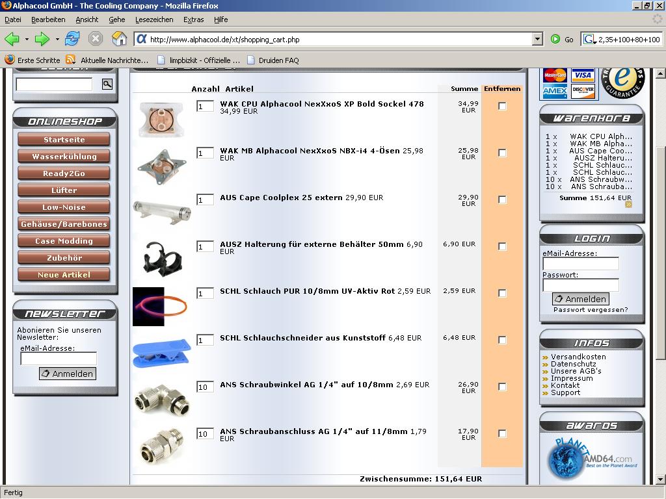The height and width of the screenshot is (499, 666).
Task: Check remove box for AUSZ Halterung 50mm
Action: click(502, 246)
